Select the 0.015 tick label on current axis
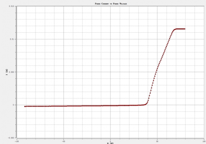The image size is (206, 144). point(11,6)
